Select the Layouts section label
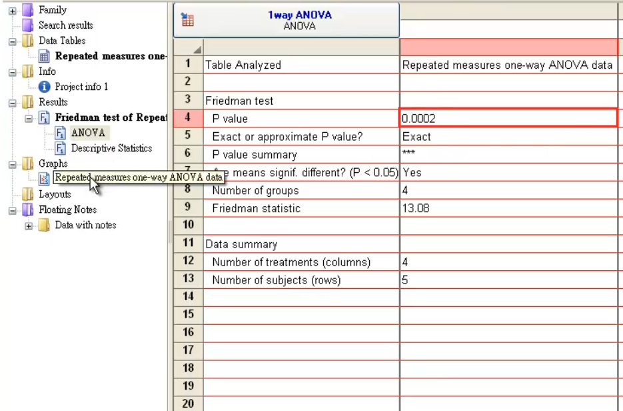 tap(55, 194)
